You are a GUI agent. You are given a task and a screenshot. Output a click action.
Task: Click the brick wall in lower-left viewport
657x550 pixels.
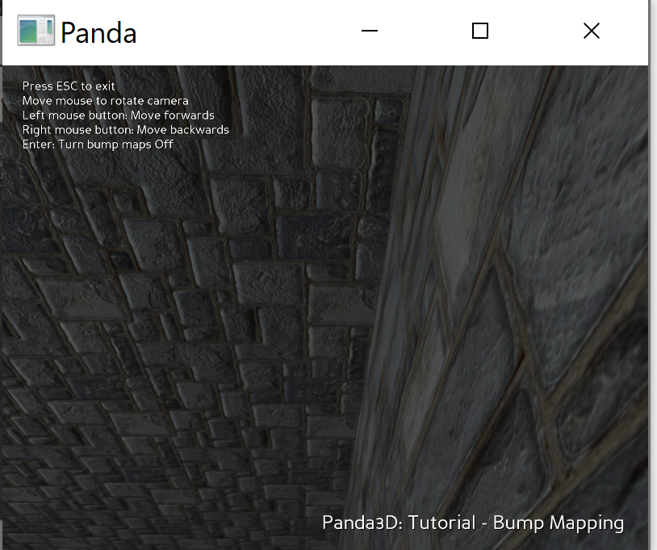pos(121,420)
